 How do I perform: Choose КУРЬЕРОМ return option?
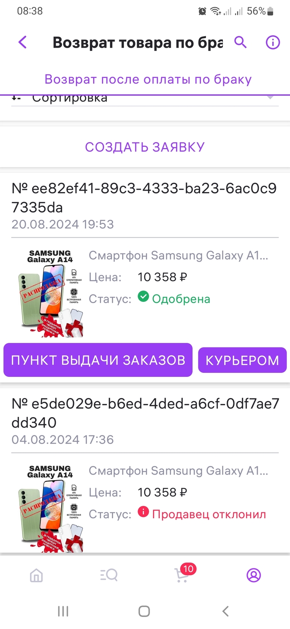coord(242,360)
